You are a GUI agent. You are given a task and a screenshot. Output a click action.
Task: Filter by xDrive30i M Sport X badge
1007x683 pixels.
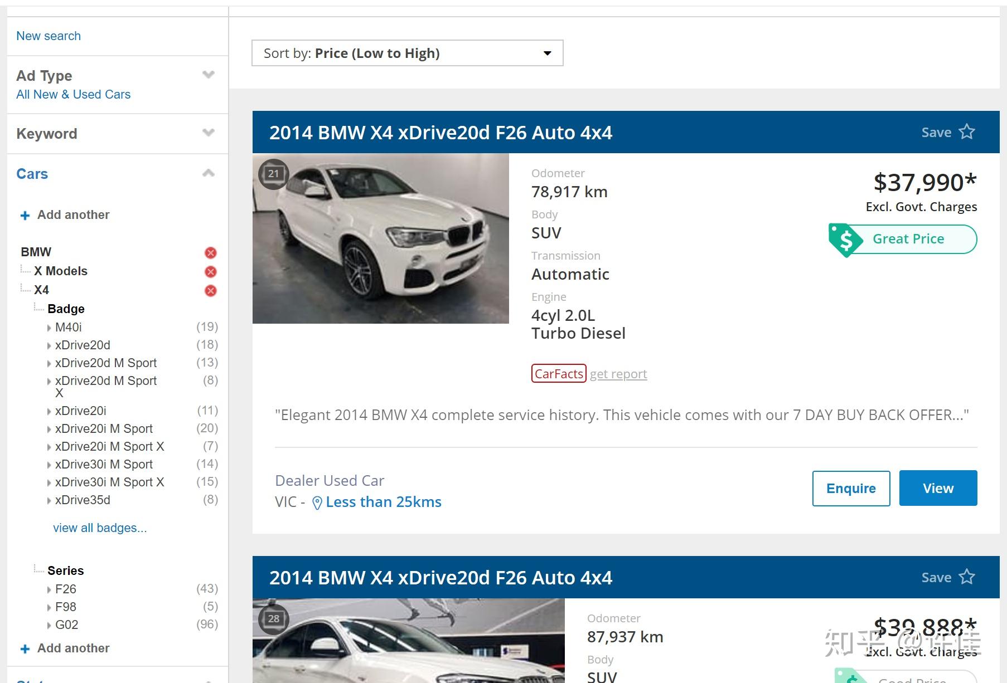(109, 482)
